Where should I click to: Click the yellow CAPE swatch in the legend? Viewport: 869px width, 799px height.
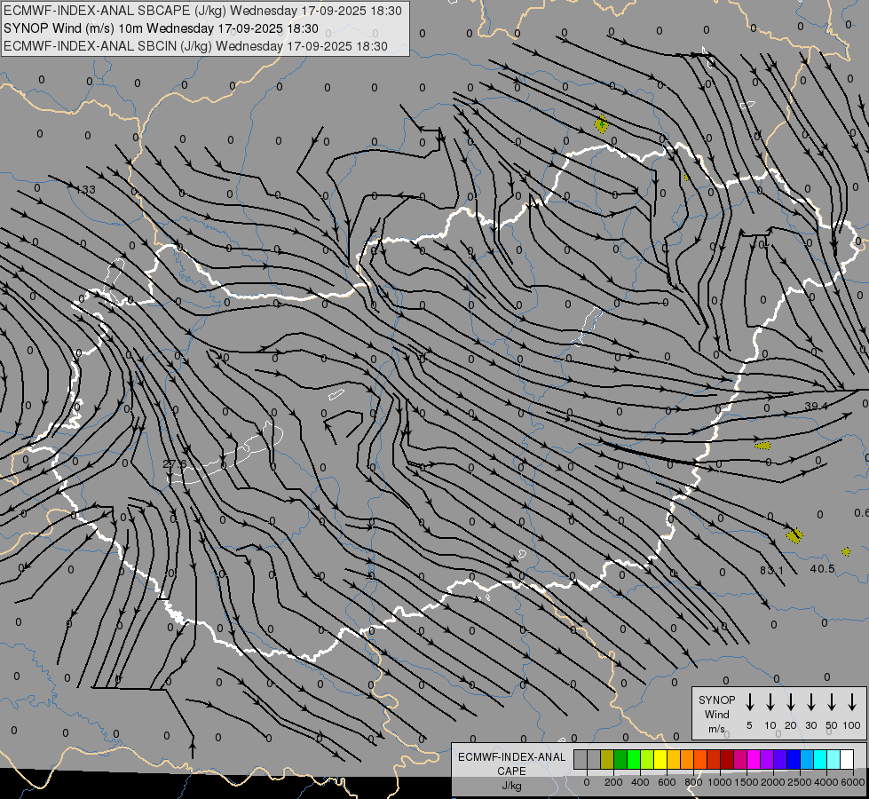pos(660,759)
